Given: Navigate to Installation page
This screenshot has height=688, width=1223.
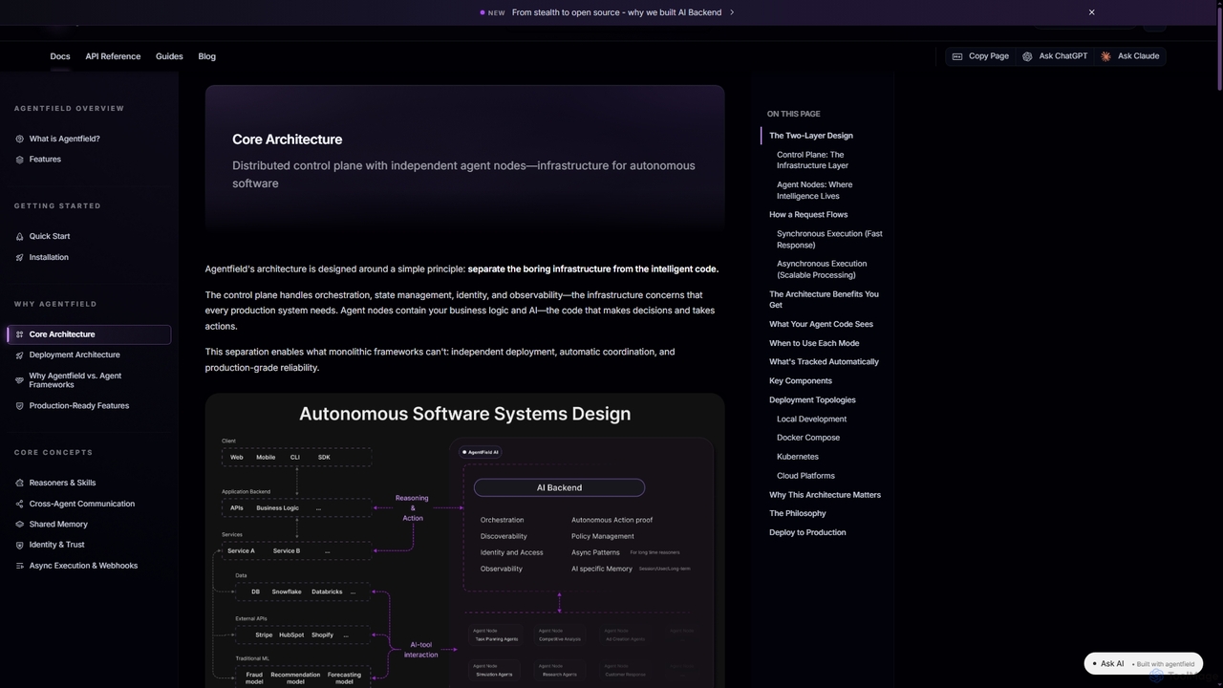Looking at the screenshot, I should [x=49, y=257].
